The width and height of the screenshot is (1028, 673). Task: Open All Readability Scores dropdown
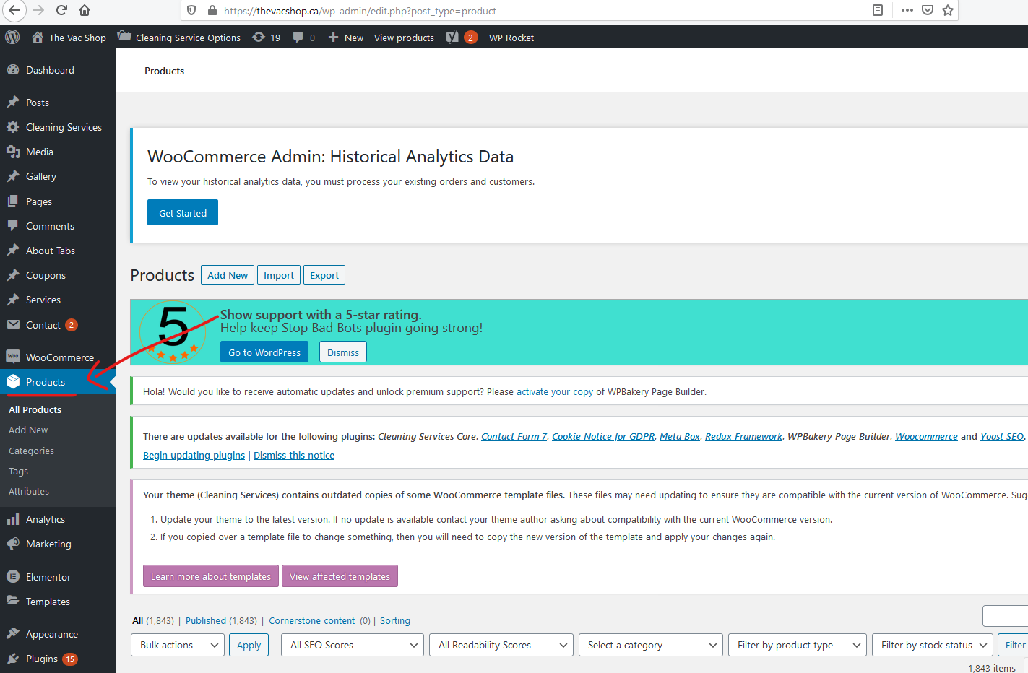pos(501,645)
